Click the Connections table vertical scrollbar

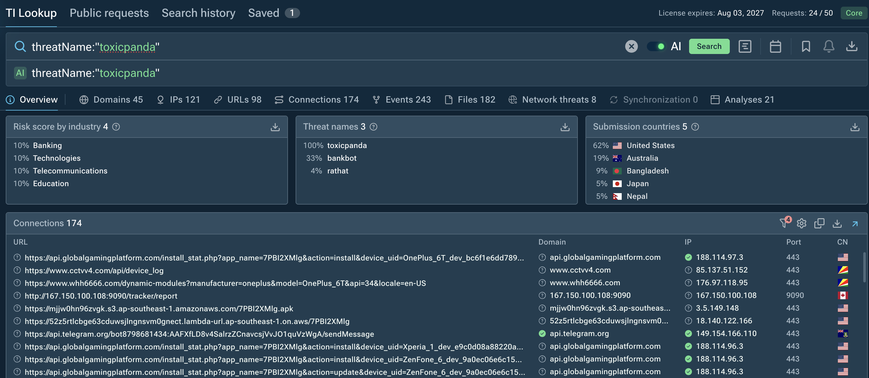[864, 267]
